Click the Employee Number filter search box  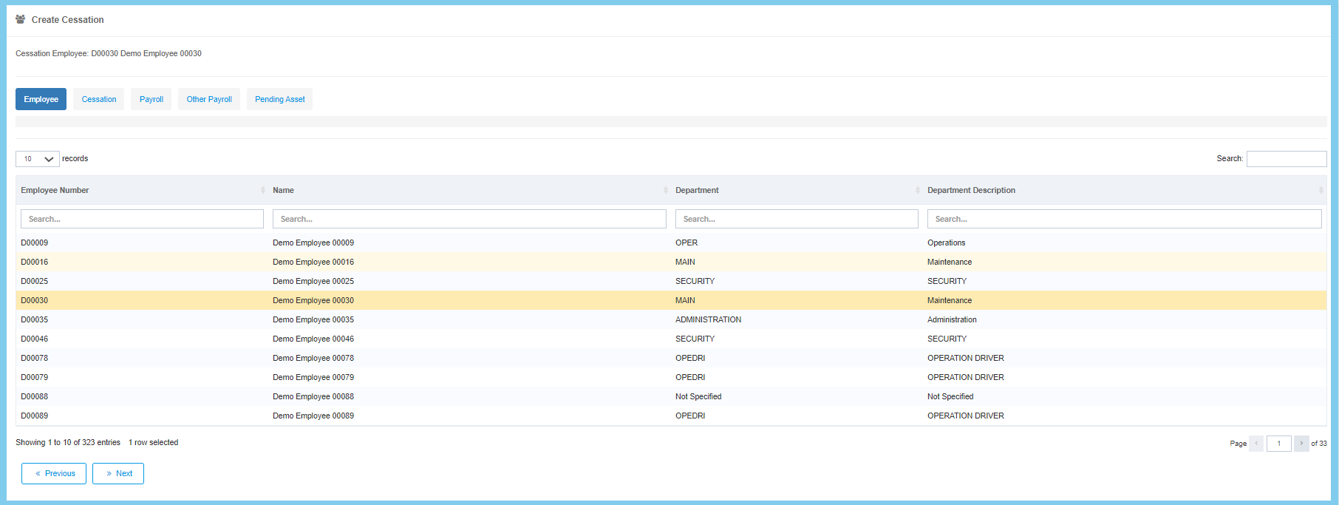click(142, 219)
